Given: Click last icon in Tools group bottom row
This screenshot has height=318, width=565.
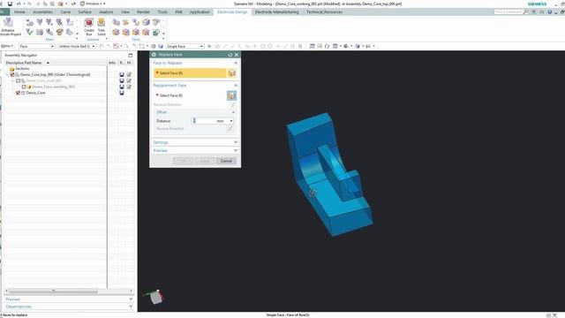Looking at the screenshot, I should coord(156,32).
